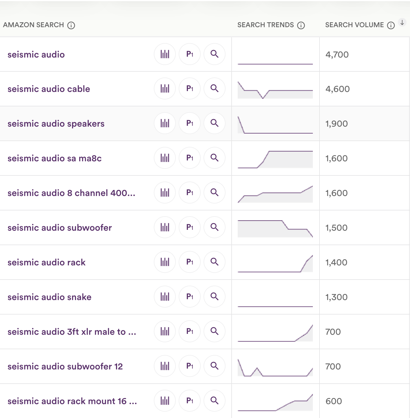Click magnifier icon for seismic audio rack
The image size is (410, 418).
coord(215,262)
